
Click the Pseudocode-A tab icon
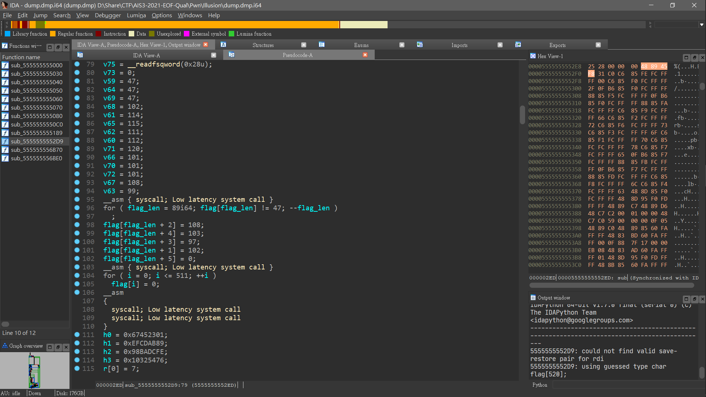coord(232,54)
